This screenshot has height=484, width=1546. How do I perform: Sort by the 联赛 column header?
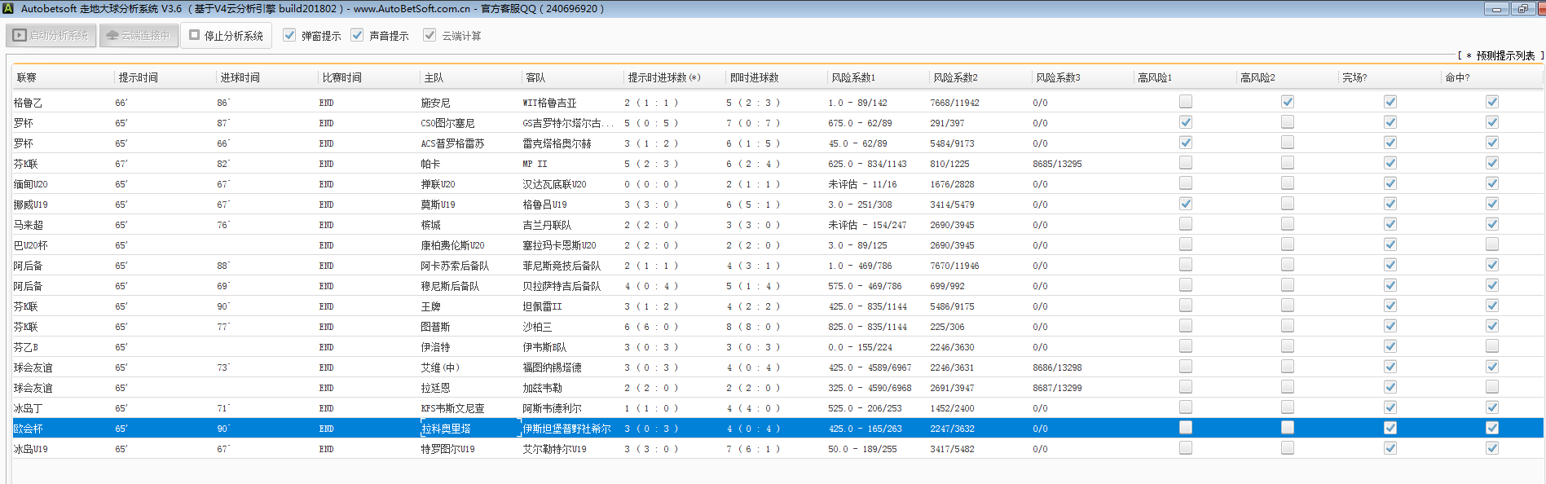coord(27,78)
